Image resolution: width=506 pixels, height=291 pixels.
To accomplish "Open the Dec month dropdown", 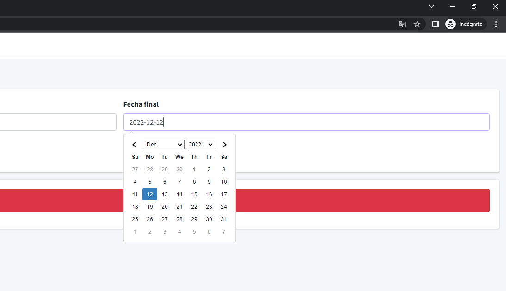I will tap(164, 145).
